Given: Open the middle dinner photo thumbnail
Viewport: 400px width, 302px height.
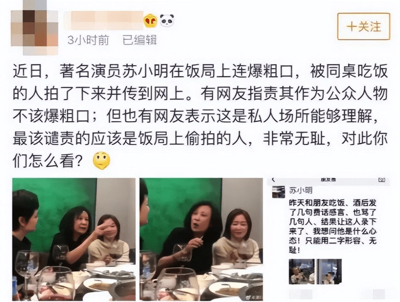Looking at the screenshot, I should 201,239.
